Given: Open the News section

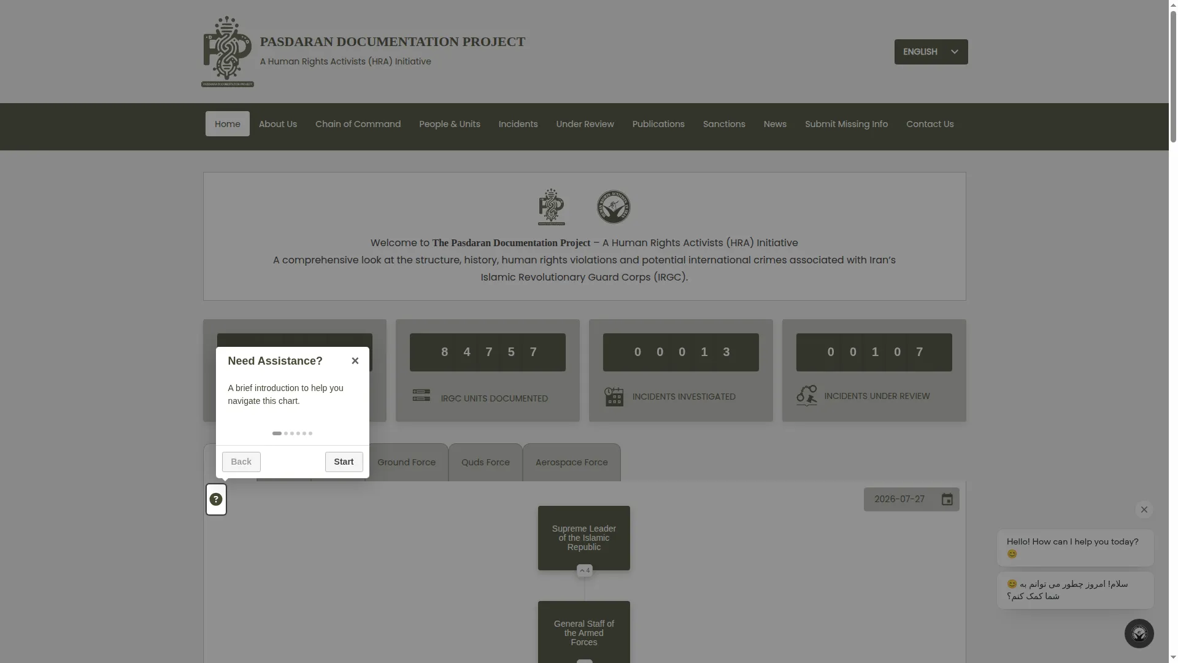Looking at the screenshot, I should coord(774,124).
